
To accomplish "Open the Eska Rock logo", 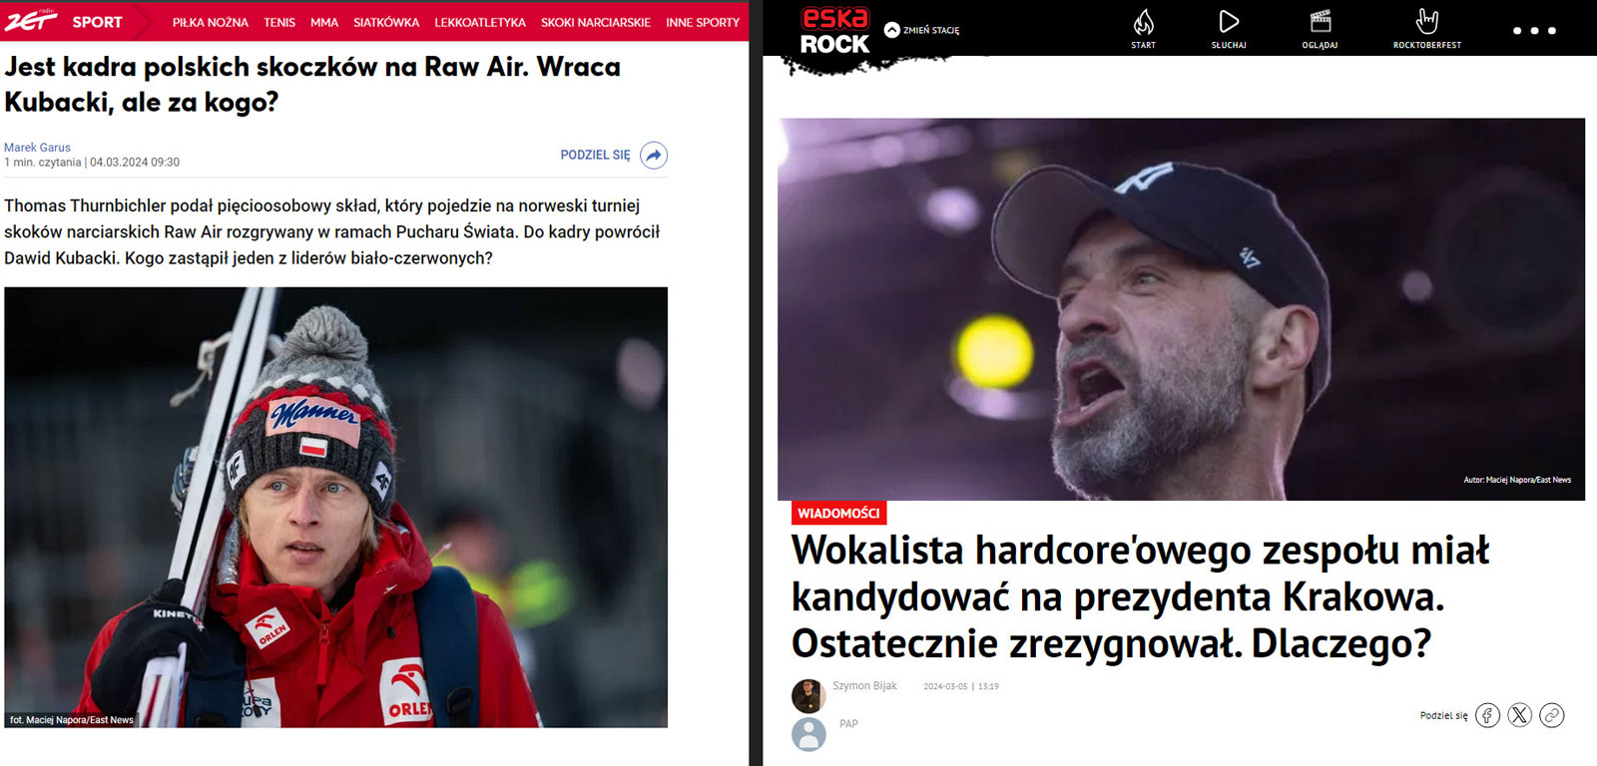I will coord(834,31).
